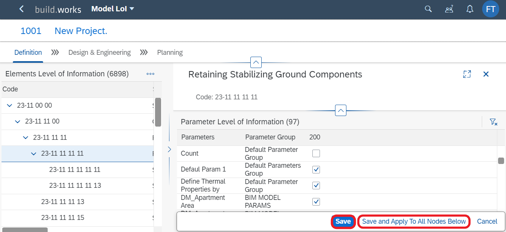Image resolution: width=506 pixels, height=232 pixels.
Task: Open Elements Level of Information more options
Action: (150, 74)
